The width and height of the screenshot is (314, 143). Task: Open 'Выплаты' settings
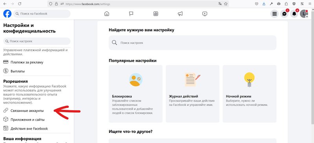point(37,71)
